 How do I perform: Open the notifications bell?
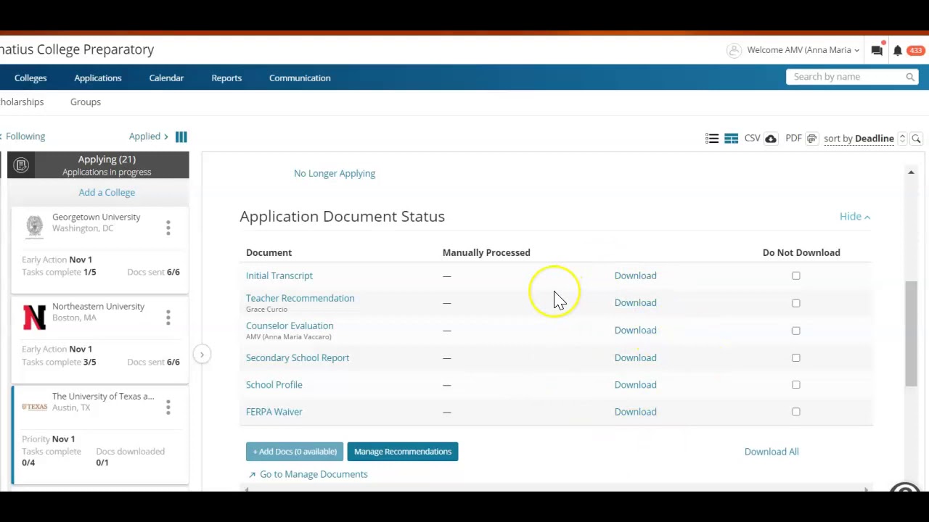pyautogui.click(x=898, y=50)
